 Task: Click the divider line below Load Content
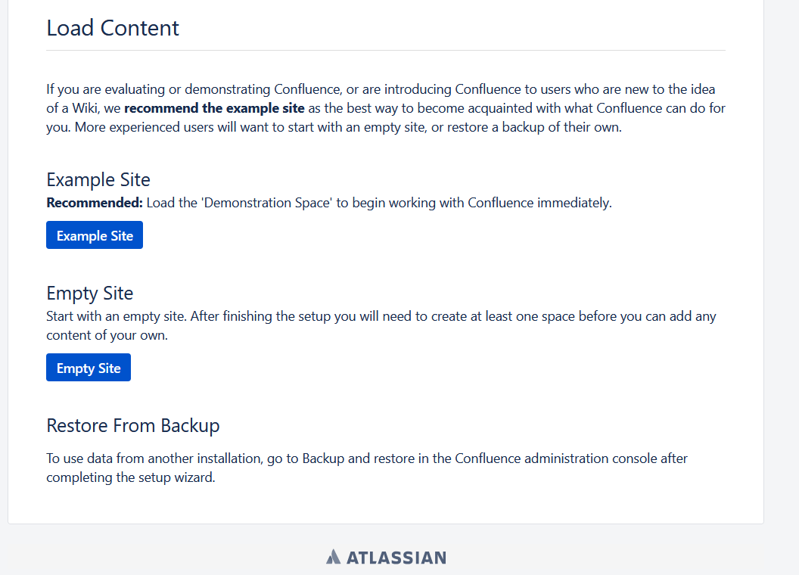386,51
